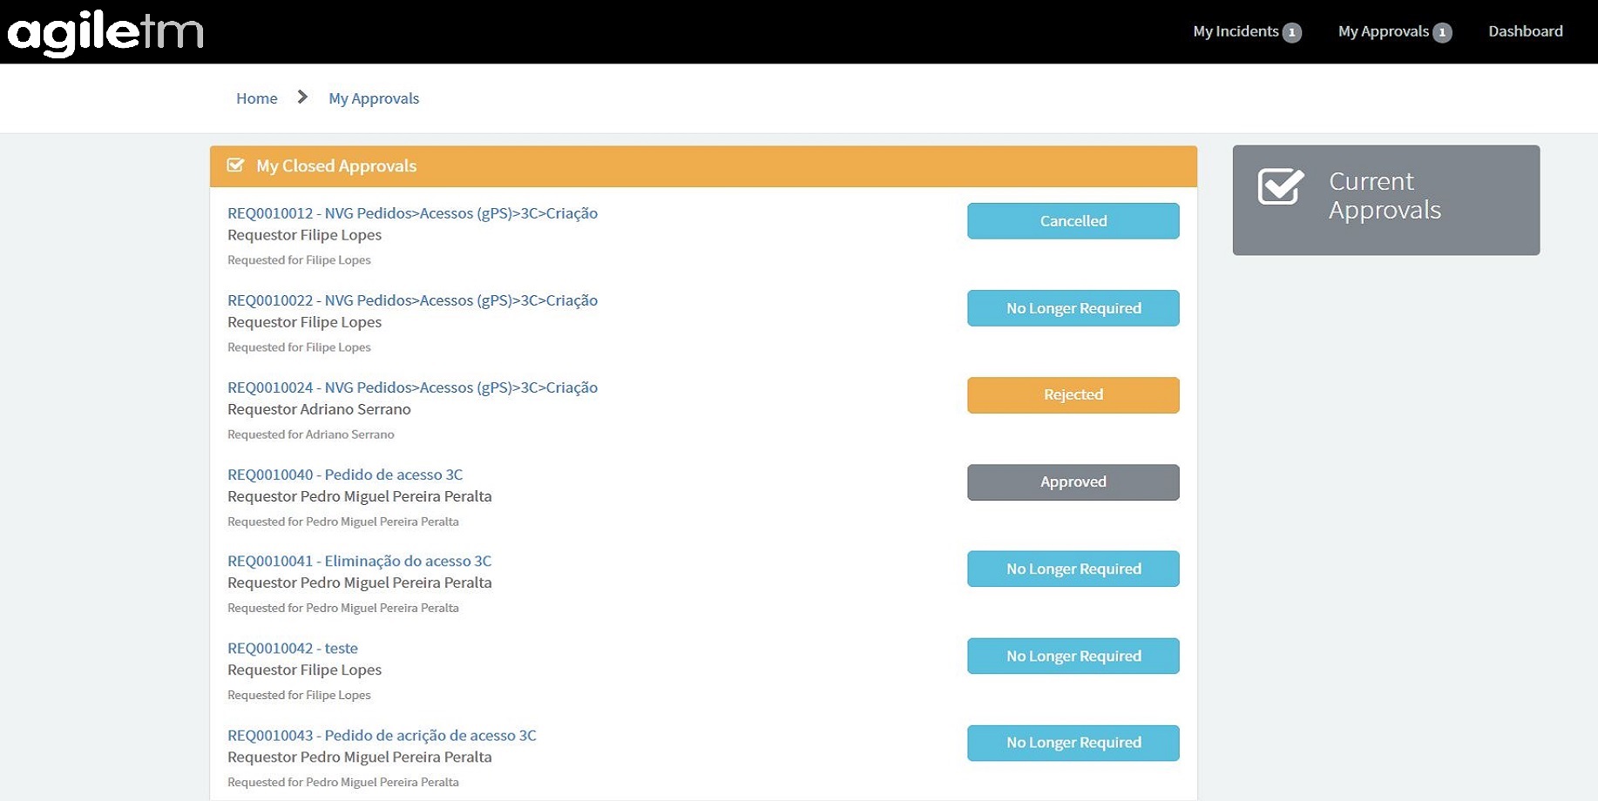Viewport: 1598px width, 801px height.
Task: Click the grey Approved status button
Action: click(1073, 482)
